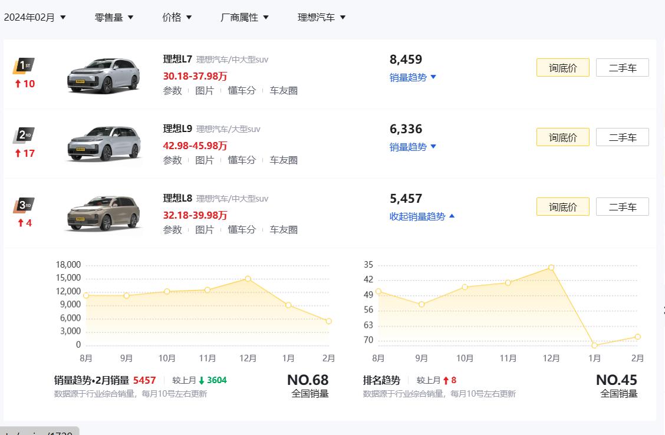Click the 10月 point on sales chart
665x435 pixels.
167,291
